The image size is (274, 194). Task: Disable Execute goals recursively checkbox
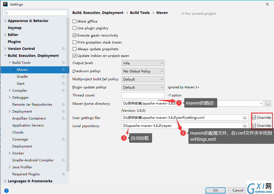tap(74, 35)
